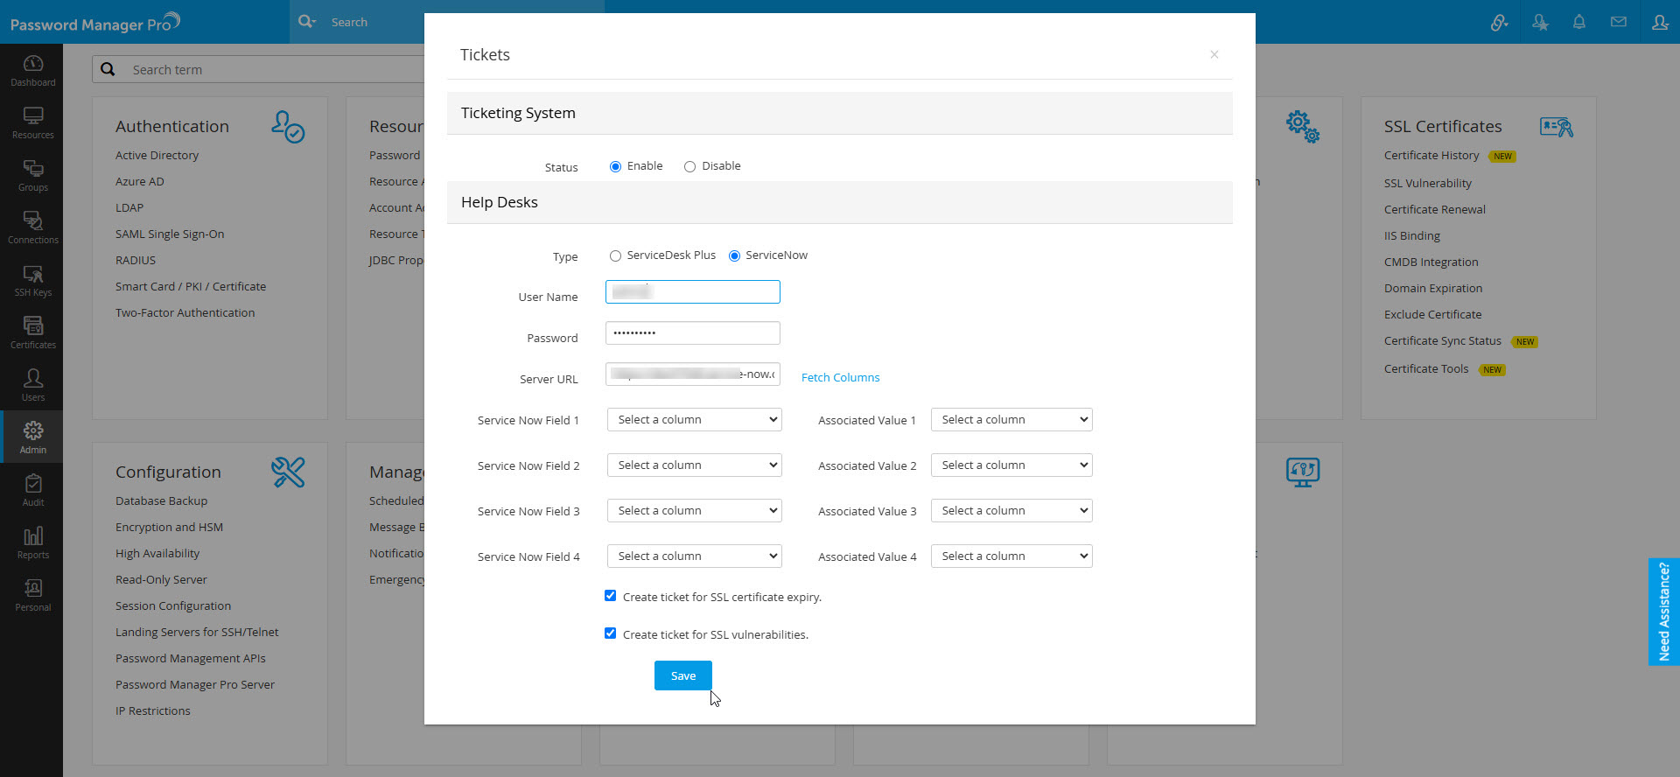This screenshot has height=777, width=1680.
Task: Select the Disable status radio button
Action: tap(690, 166)
